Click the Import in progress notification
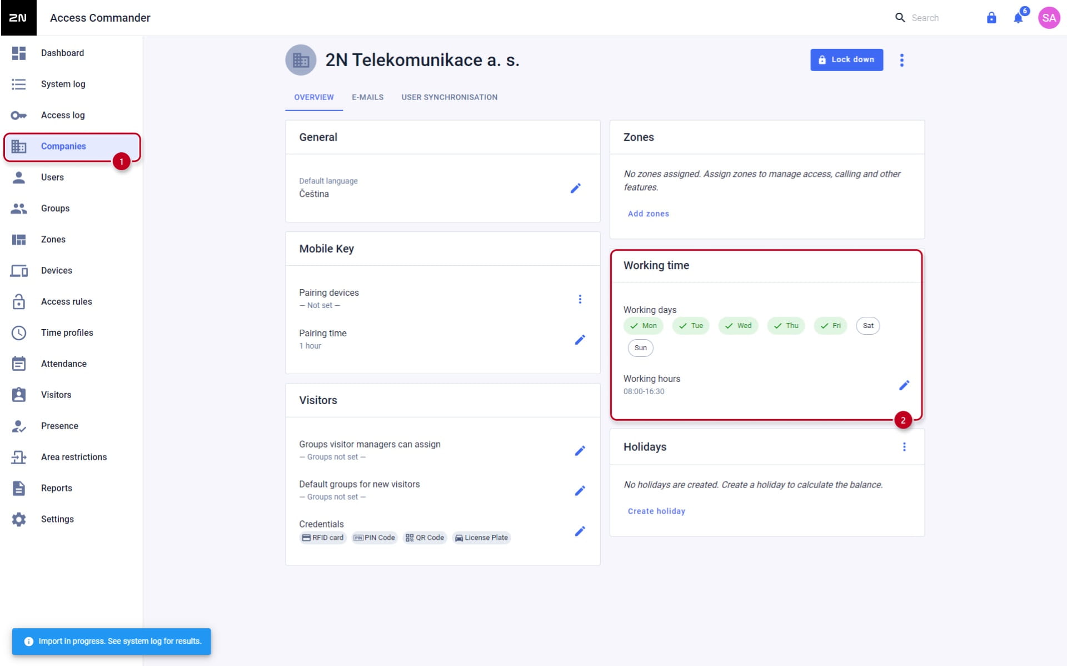 click(x=112, y=641)
